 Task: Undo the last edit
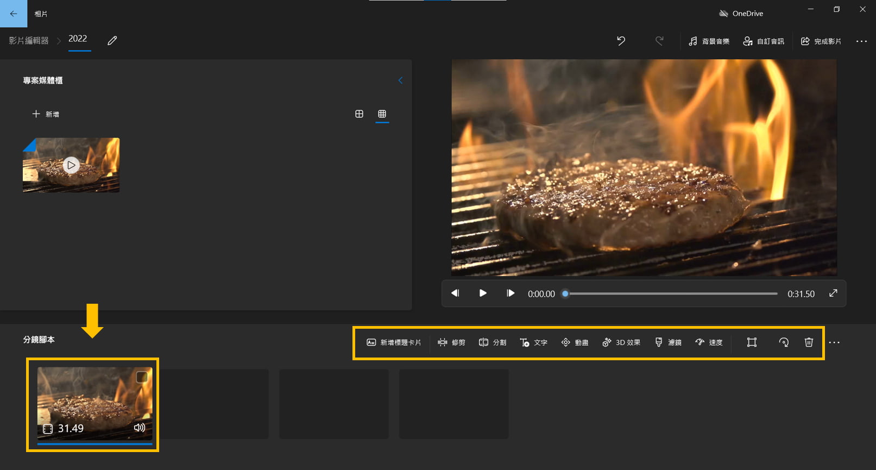pyautogui.click(x=621, y=41)
